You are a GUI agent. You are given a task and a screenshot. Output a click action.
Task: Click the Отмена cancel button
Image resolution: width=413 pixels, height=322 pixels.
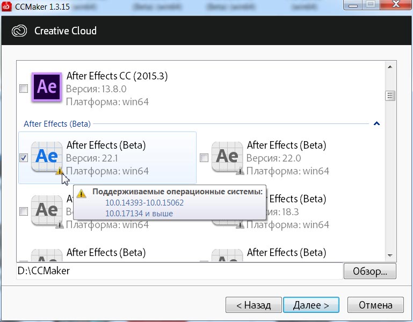(375, 305)
